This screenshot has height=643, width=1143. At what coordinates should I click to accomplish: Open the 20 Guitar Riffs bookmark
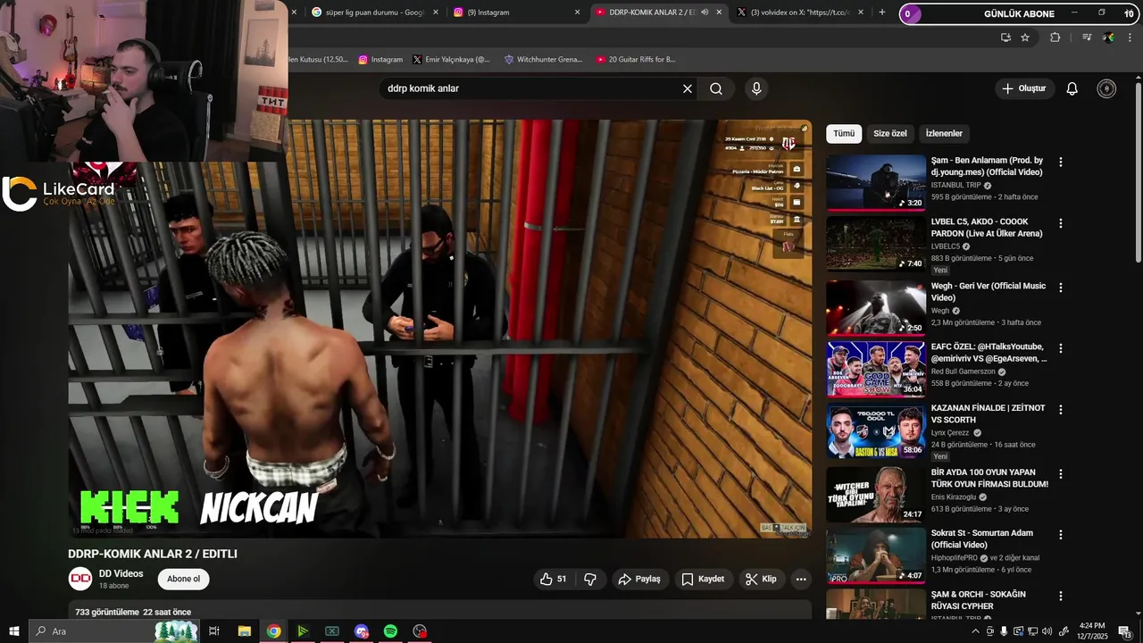(x=636, y=60)
